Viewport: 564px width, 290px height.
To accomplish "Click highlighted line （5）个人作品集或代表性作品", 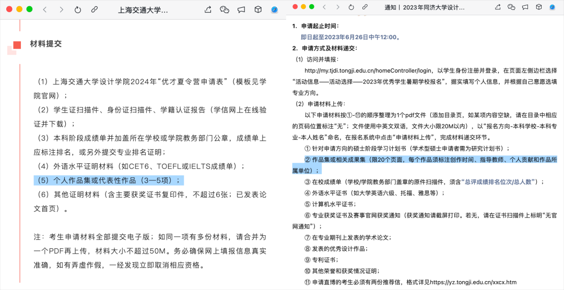I will pyautogui.click(x=109, y=180).
